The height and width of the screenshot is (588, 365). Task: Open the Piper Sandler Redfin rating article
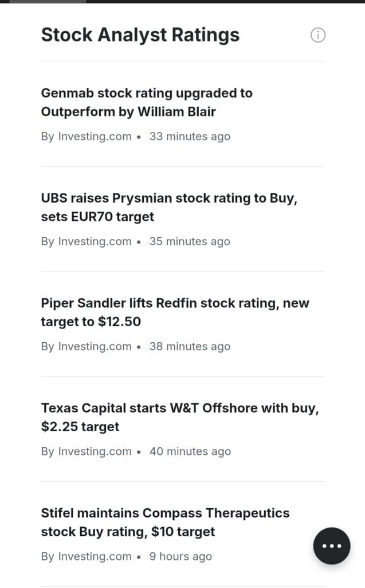tap(175, 312)
